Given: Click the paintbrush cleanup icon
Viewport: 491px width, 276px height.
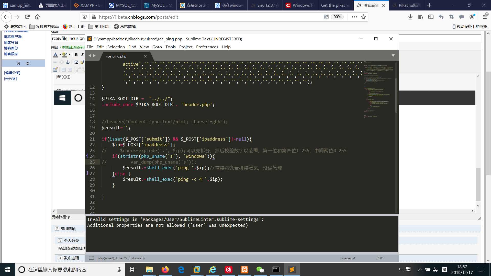Looking at the screenshot, I should coord(82,62).
